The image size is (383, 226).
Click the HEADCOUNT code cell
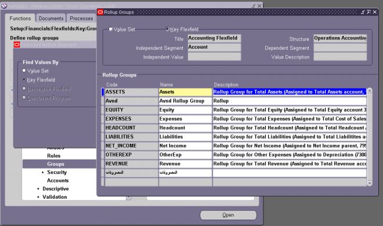pos(131,128)
